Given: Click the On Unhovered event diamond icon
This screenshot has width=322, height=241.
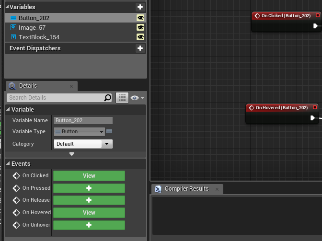Looking at the screenshot, I should [16, 225].
